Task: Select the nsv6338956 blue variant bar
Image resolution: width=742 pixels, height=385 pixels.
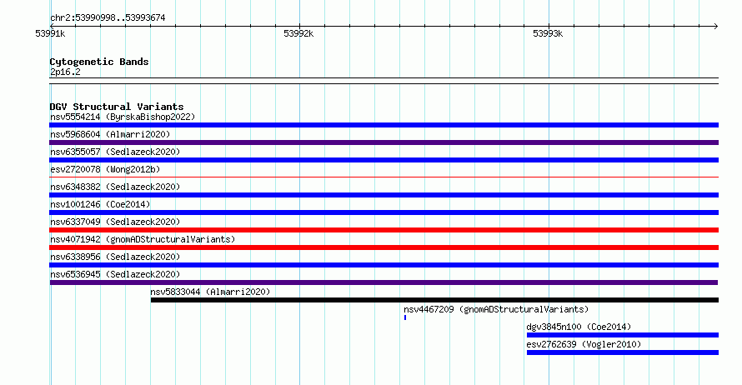Action: click(384, 265)
